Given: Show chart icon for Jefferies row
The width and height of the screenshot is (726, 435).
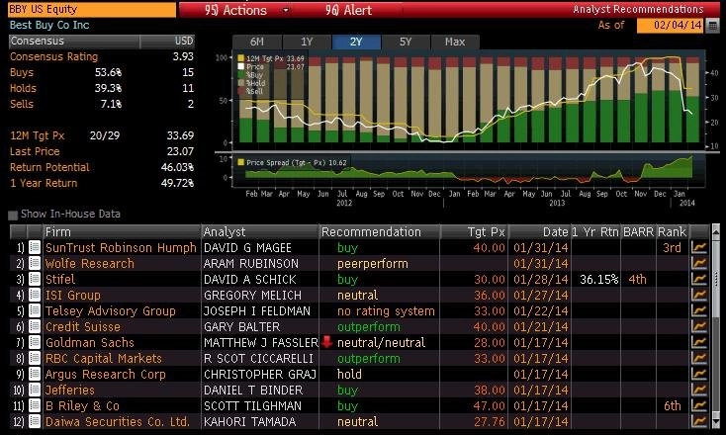Looking at the screenshot, I should click(699, 390).
